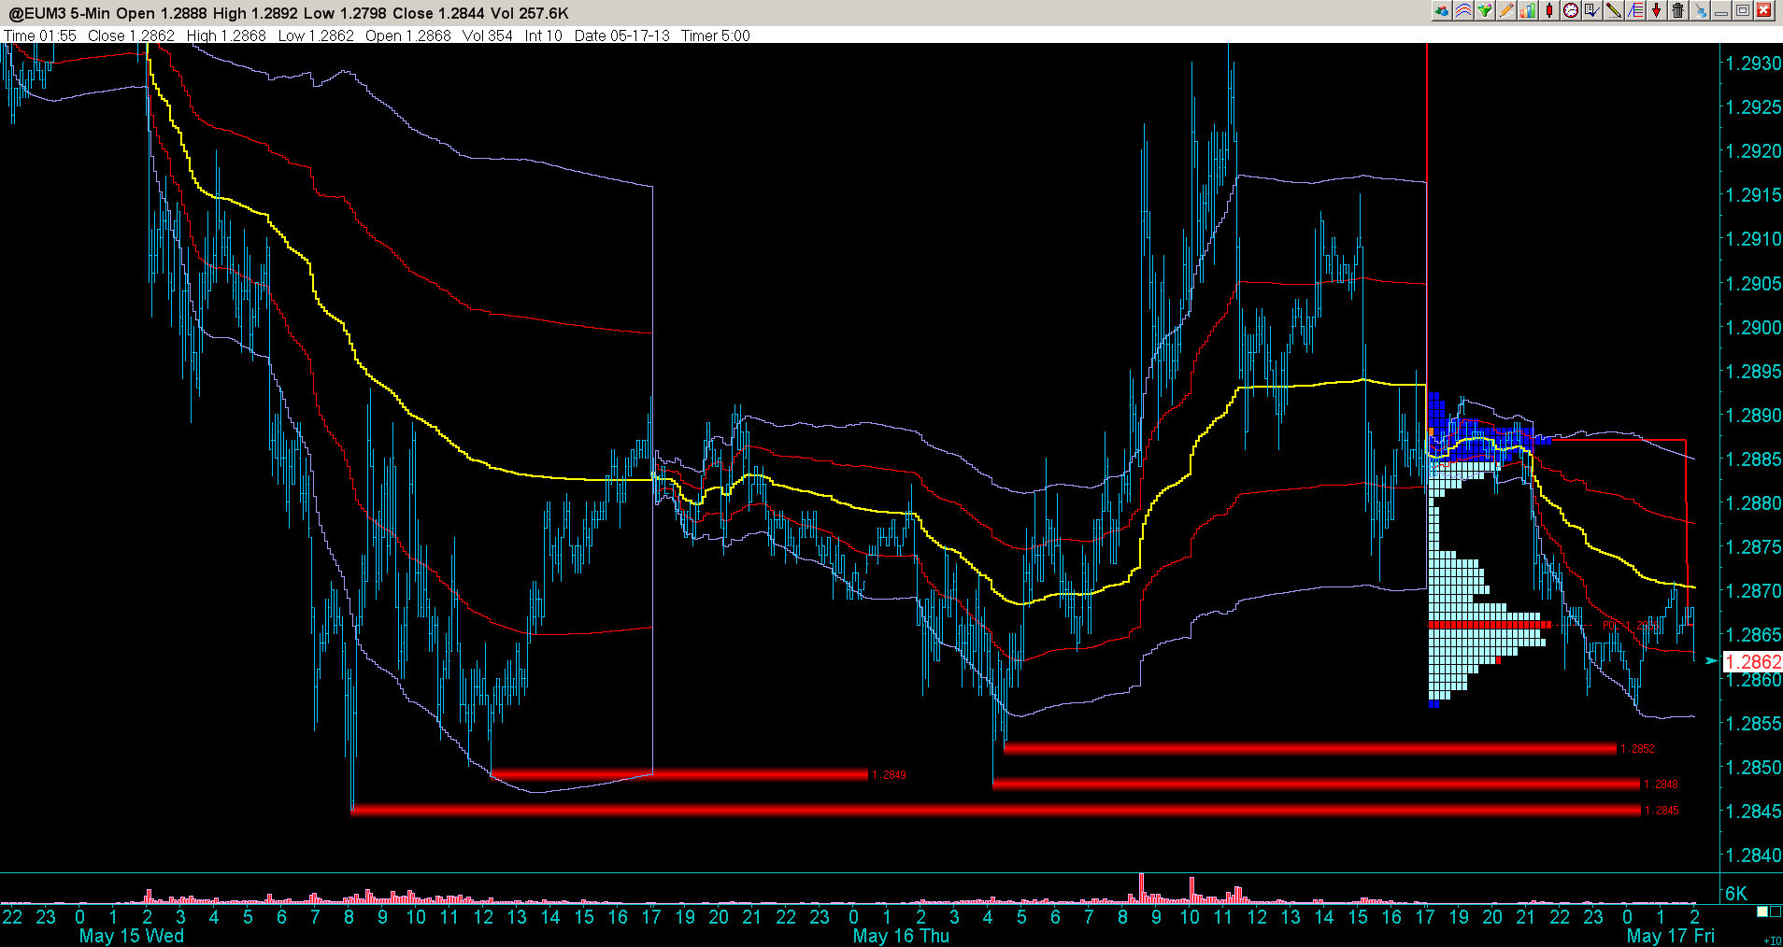Minimize the chart window

1721,10
